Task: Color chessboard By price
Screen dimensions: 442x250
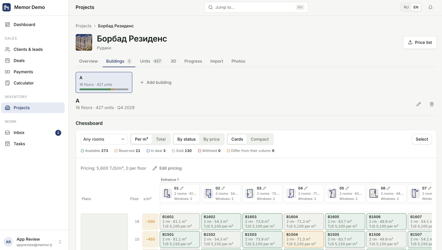Action: click(211, 139)
